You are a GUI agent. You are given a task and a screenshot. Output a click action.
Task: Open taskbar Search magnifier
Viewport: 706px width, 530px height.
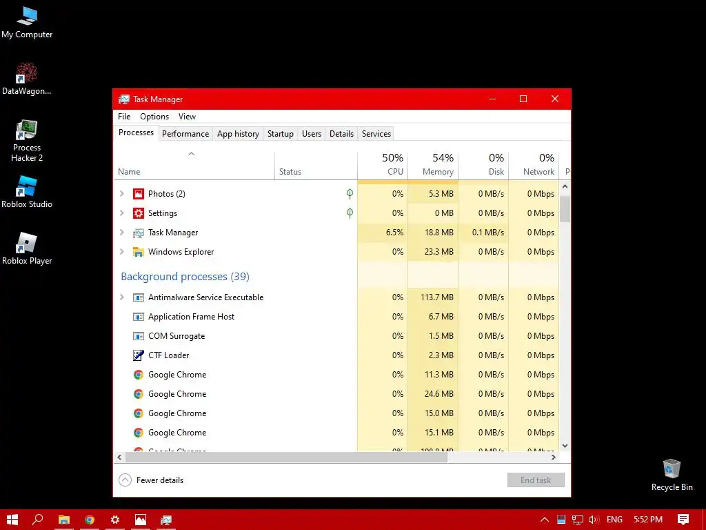point(38,520)
